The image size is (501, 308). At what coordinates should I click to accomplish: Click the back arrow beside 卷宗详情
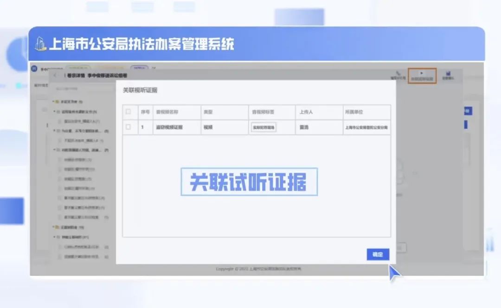pyautogui.click(x=56, y=75)
